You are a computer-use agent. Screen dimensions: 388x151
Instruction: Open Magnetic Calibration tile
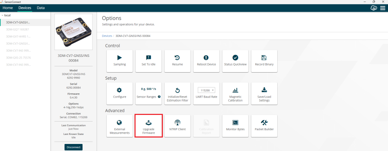point(235,93)
